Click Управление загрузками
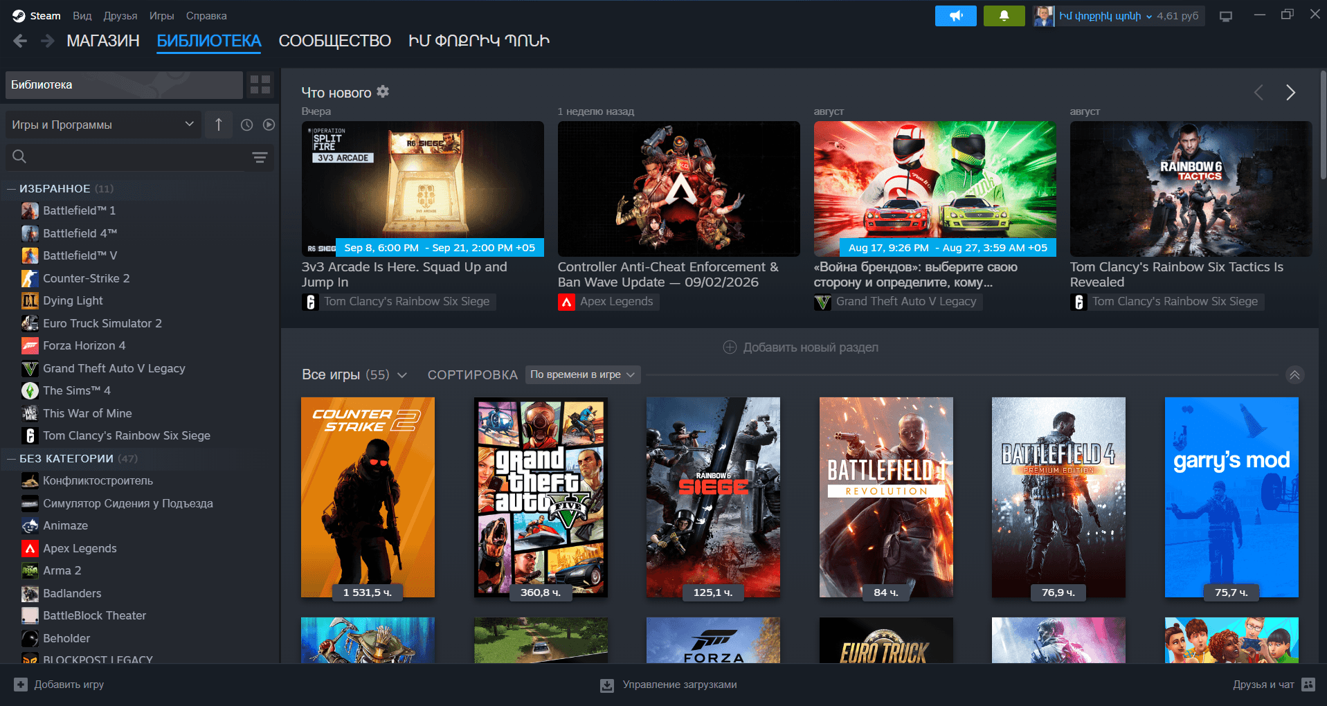The image size is (1327, 706). [680, 685]
